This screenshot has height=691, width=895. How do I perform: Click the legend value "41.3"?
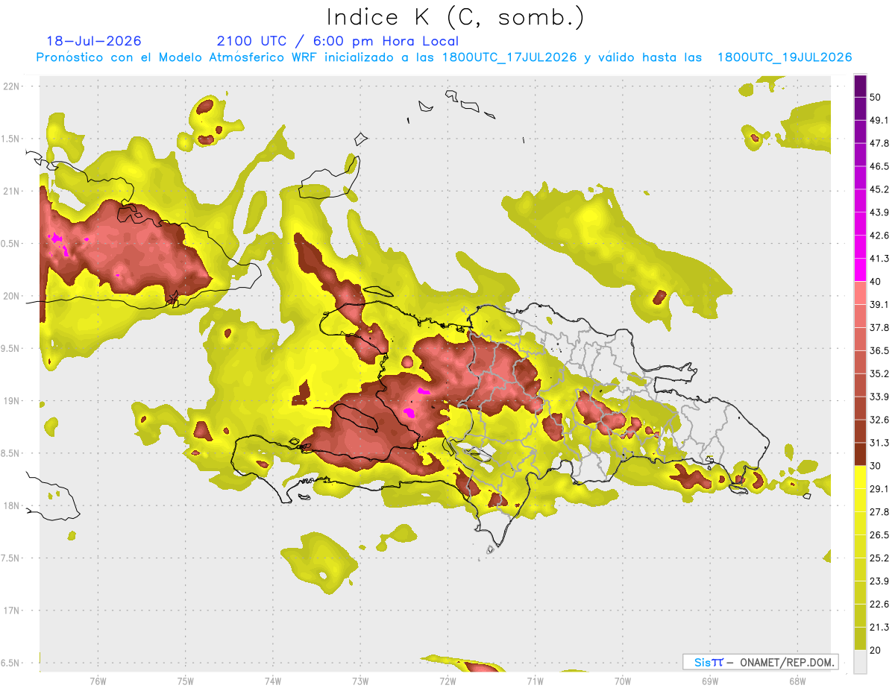tap(879, 259)
